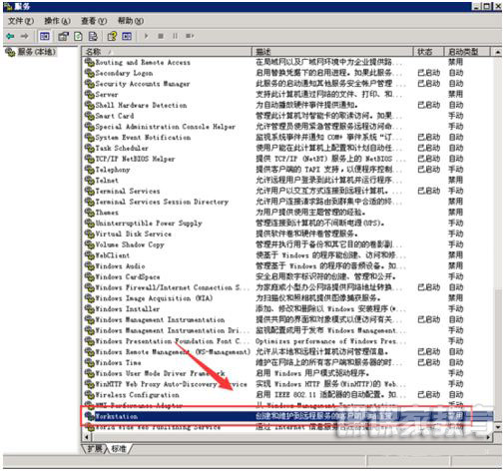
Task: Open the 文件(F) menu
Action: 21,21
